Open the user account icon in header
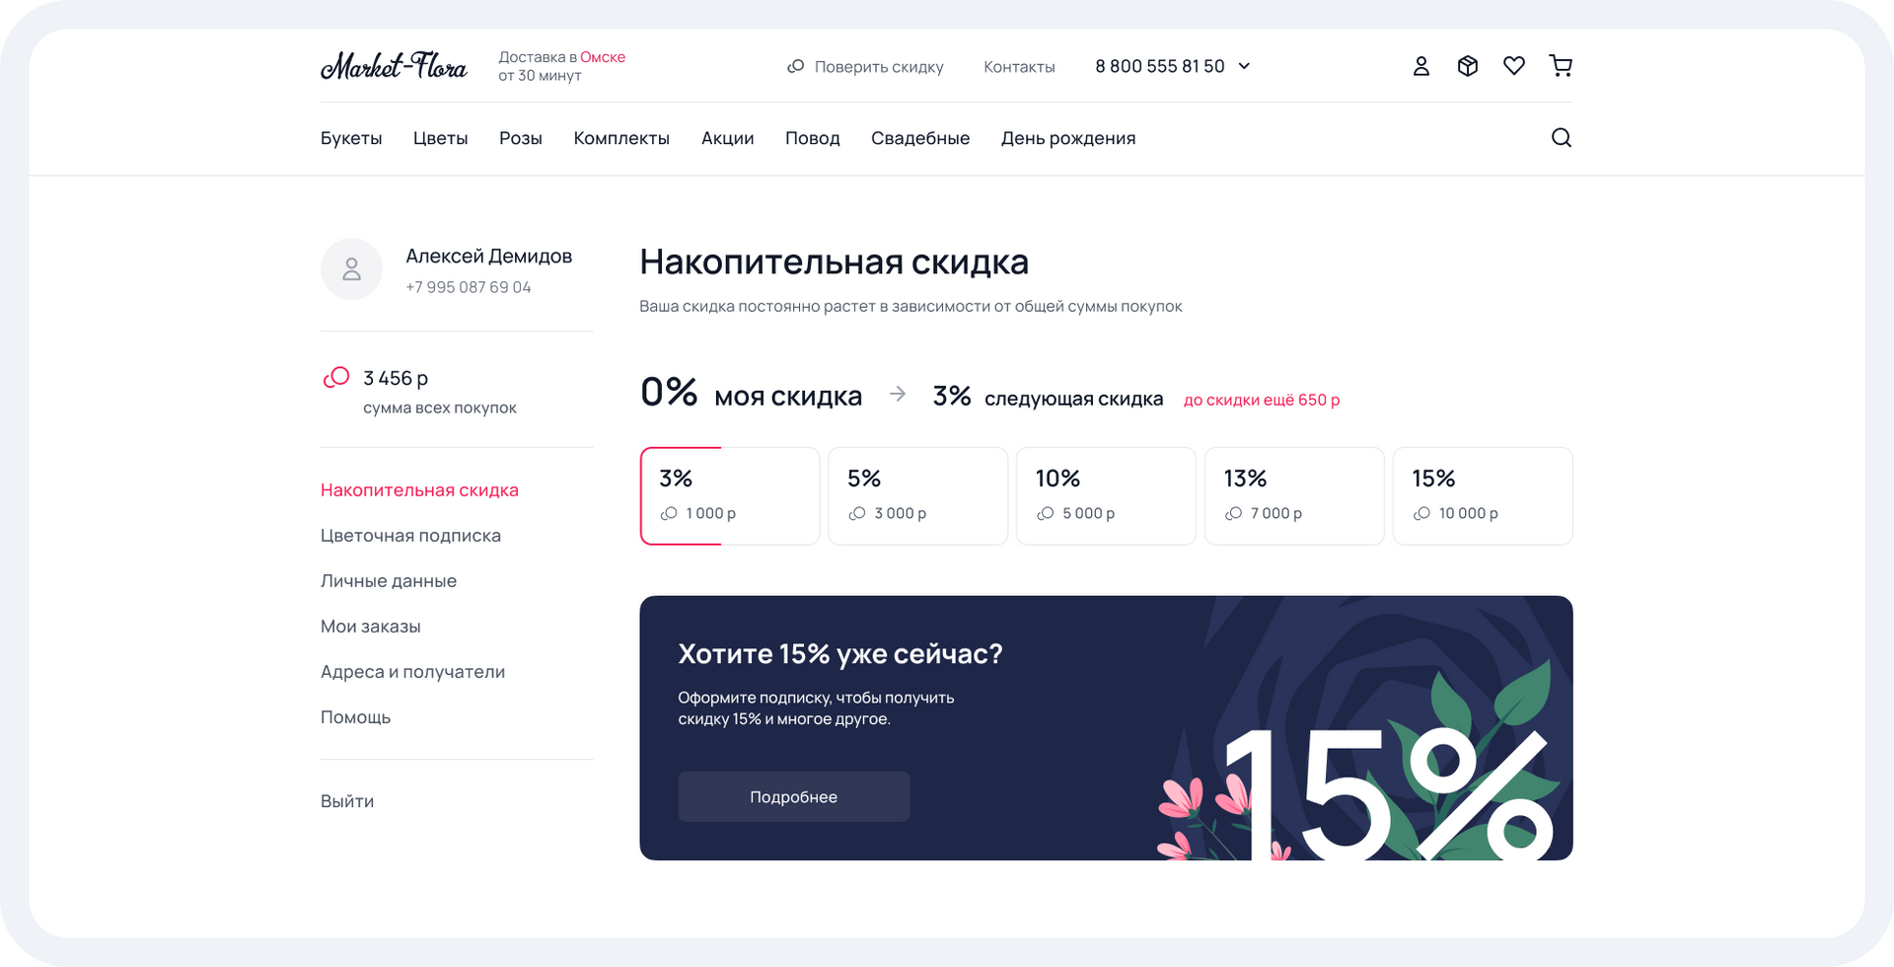 1420,66
